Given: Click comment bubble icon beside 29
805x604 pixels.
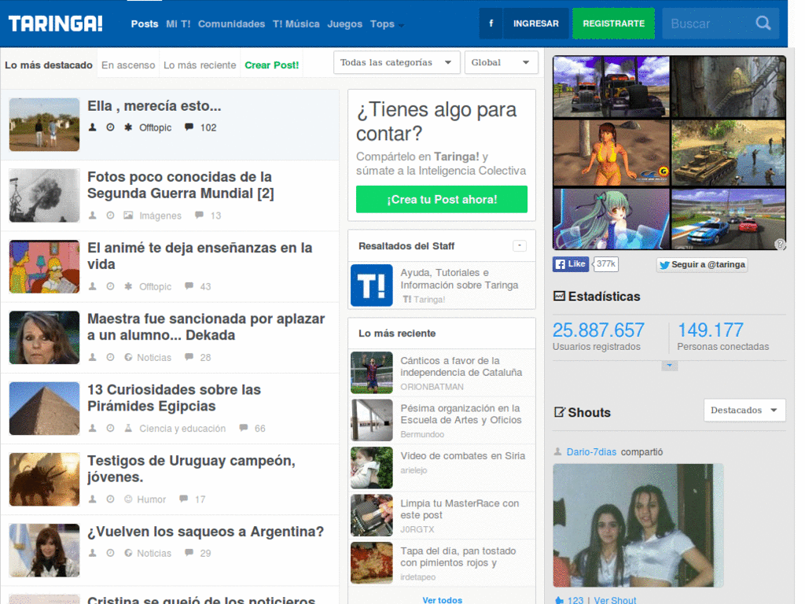Looking at the screenshot, I should 189,552.
